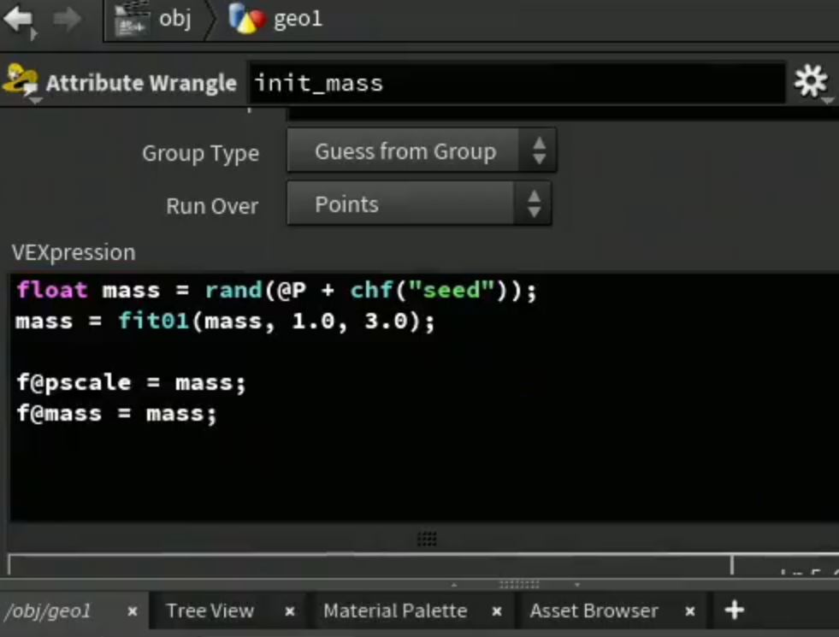Image resolution: width=839 pixels, height=637 pixels.
Task: Click the forward navigation arrow
Action: (x=68, y=20)
